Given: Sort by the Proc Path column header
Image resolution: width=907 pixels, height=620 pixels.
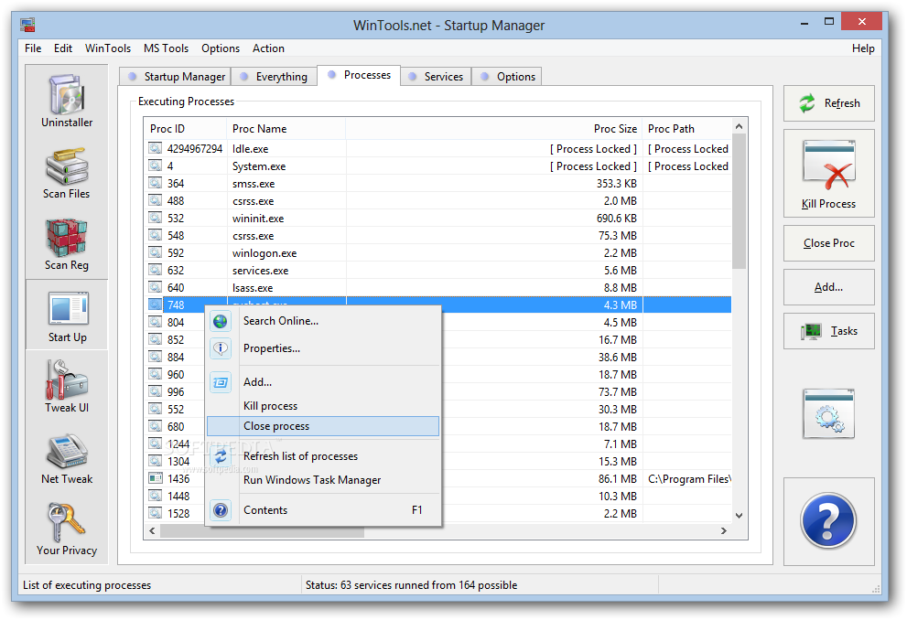Looking at the screenshot, I should click(x=687, y=129).
